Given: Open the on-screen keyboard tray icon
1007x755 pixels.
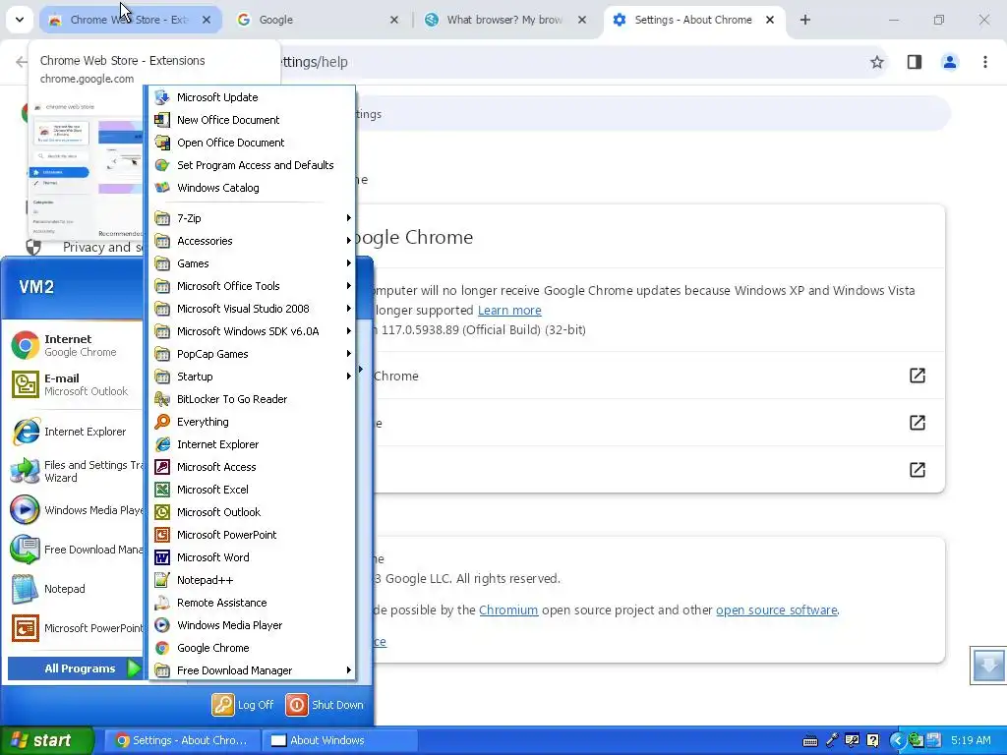Looking at the screenshot, I should pyautogui.click(x=810, y=741).
